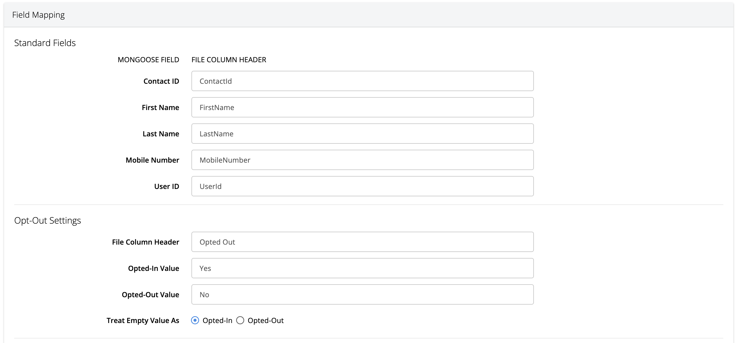Click the Field Mapping panel header
Screen dimensions: 738x343
tap(38, 15)
